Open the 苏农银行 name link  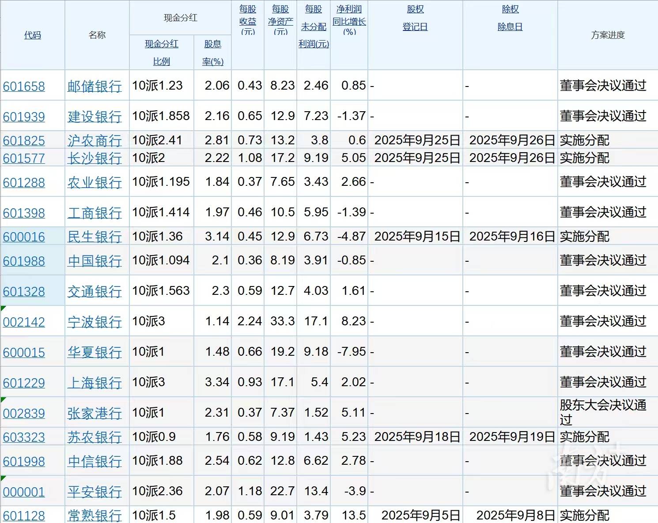pyautogui.click(x=95, y=437)
